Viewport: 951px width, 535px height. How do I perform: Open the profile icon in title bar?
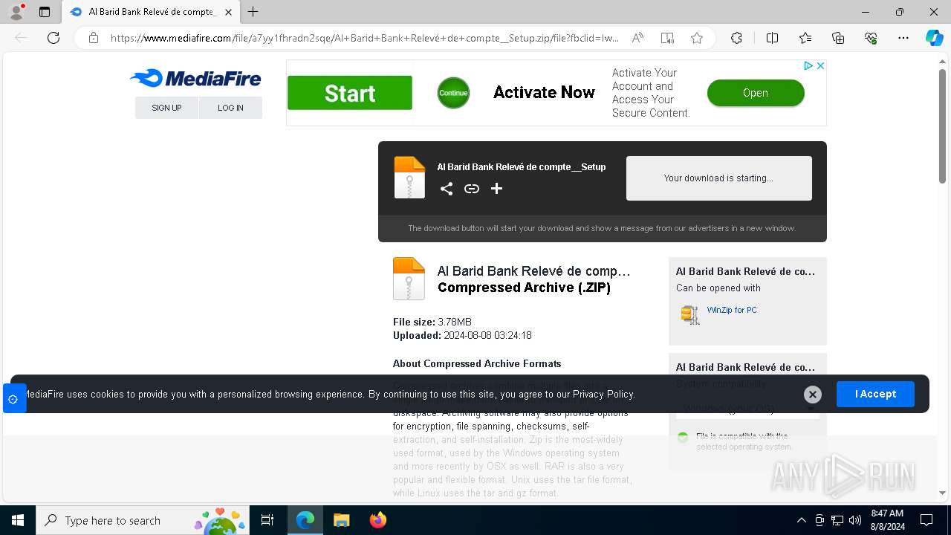coord(16,12)
